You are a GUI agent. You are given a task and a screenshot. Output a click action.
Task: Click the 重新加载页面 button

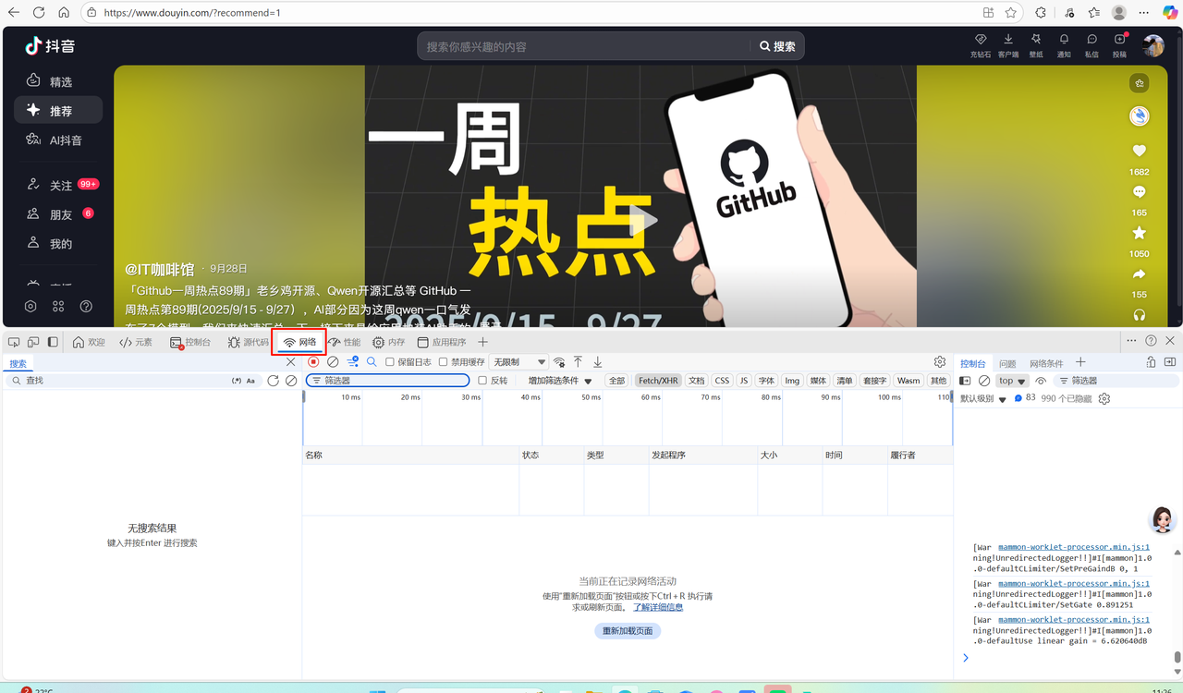(x=628, y=631)
